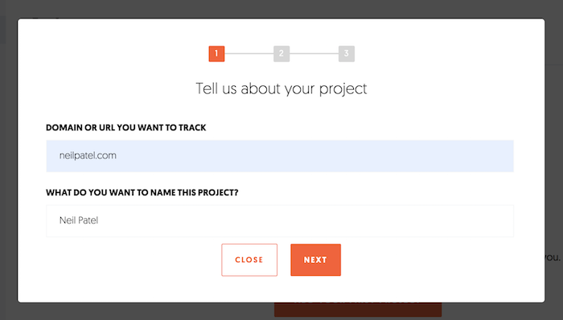Screen dimensions: 563x320
Task: Click the dark red button below the dialog
Action: pyautogui.click(x=358, y=310)
